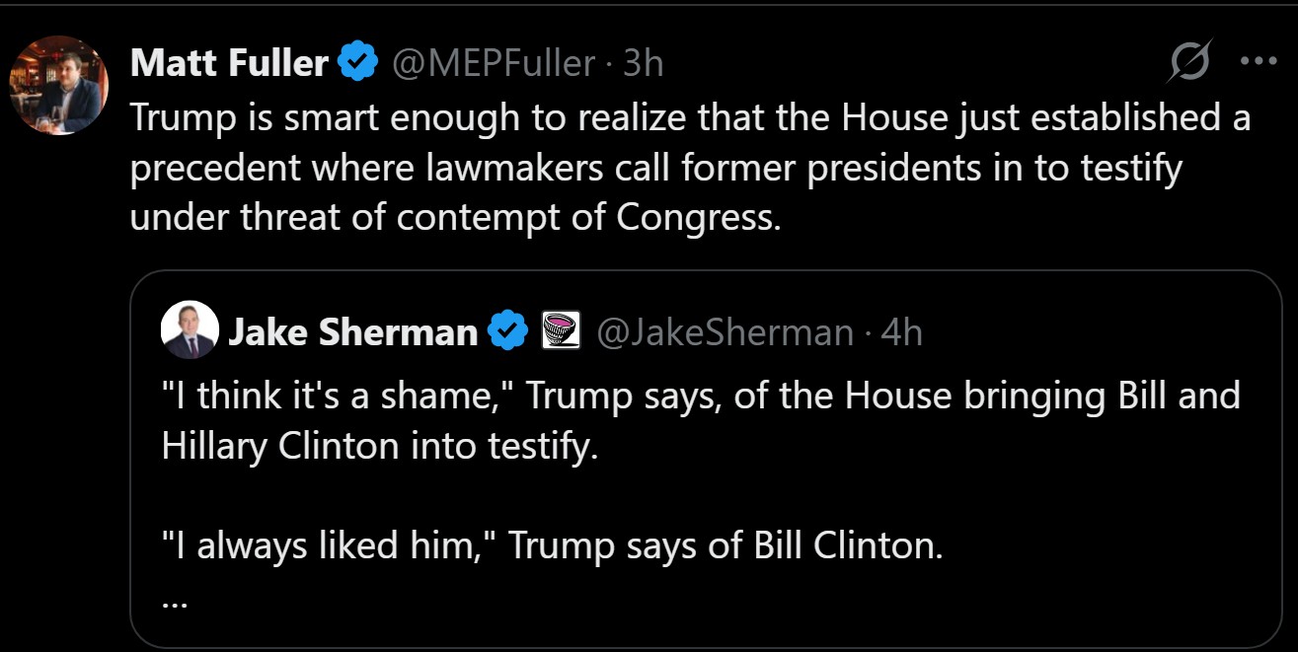Click the tweet text starting "Trump is smart enough"
The width and height of the screenshot is (1298, 652).
(x=689, y=117)
